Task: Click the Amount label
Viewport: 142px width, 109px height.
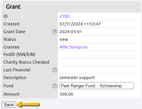Action: click(11, 94)
